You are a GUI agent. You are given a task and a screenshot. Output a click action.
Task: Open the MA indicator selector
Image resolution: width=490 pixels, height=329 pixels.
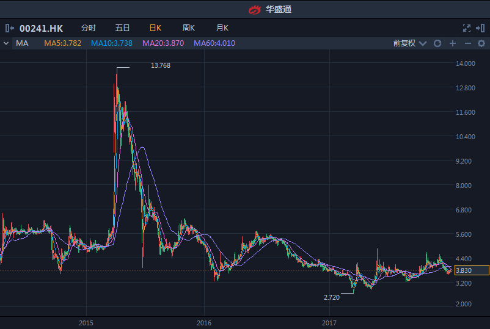[23, 43]
